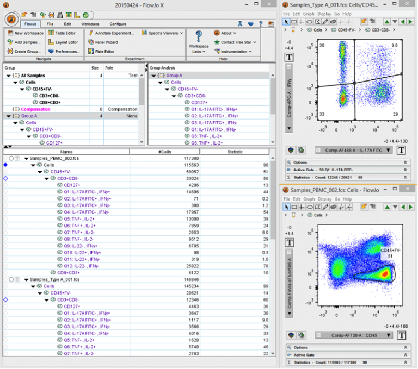Toggle circle marker beside Samples_PBMC_002.fcs row
The width and height of the screenshot is (418, 369).
pos(10,158)
